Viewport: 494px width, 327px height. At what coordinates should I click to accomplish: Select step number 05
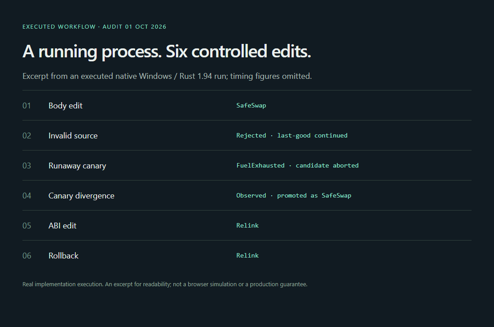(27, 225)
